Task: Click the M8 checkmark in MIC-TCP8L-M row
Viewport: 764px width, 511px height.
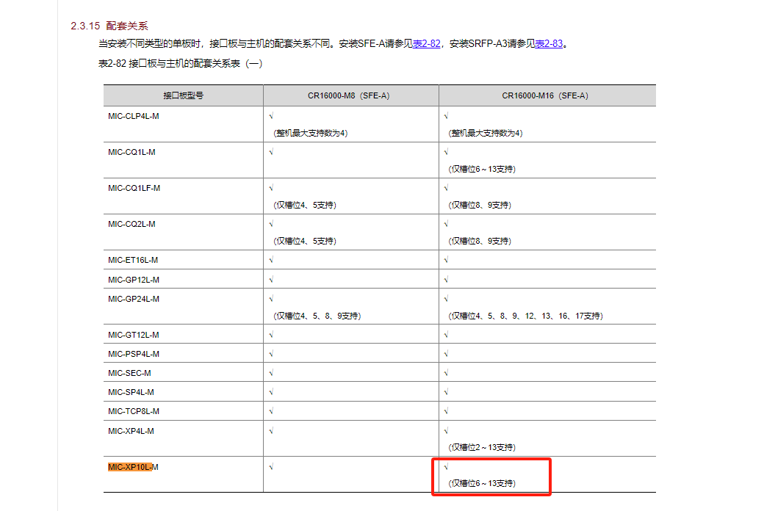Action: 271,412
